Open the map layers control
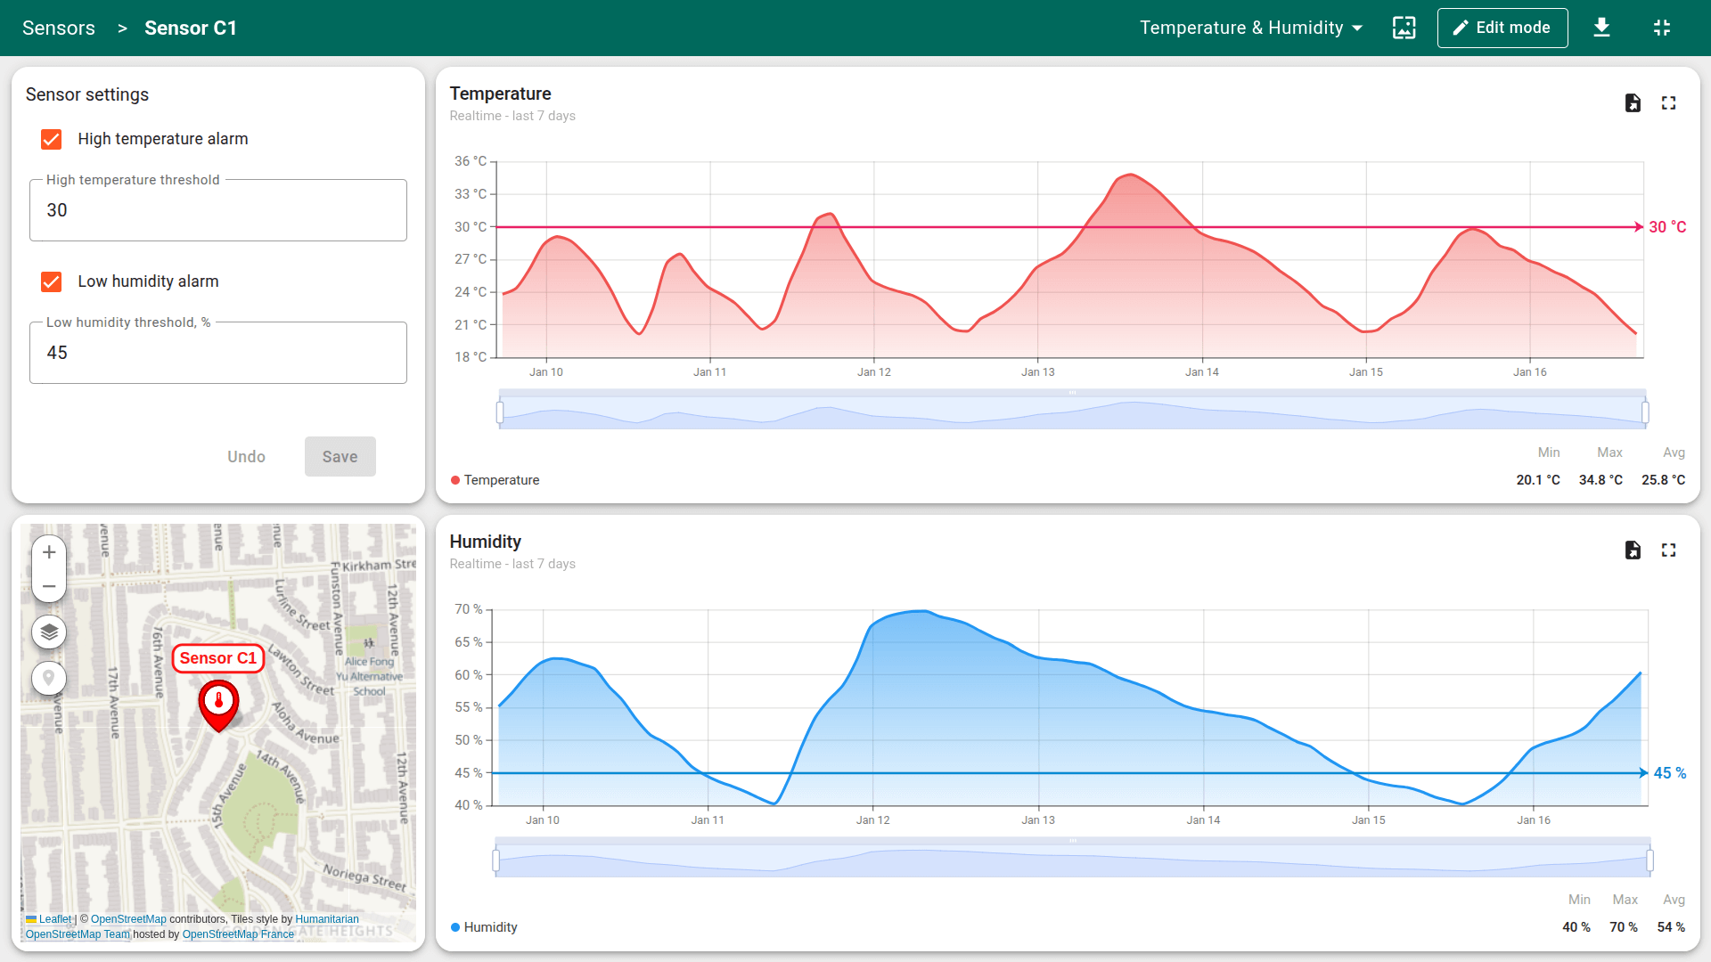This screenshot has height=962, width=1711. click(49, 632)
